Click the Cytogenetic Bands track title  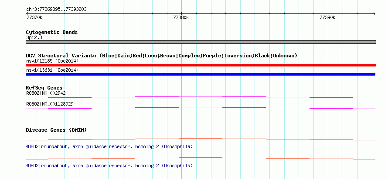(x=52, y=32)
